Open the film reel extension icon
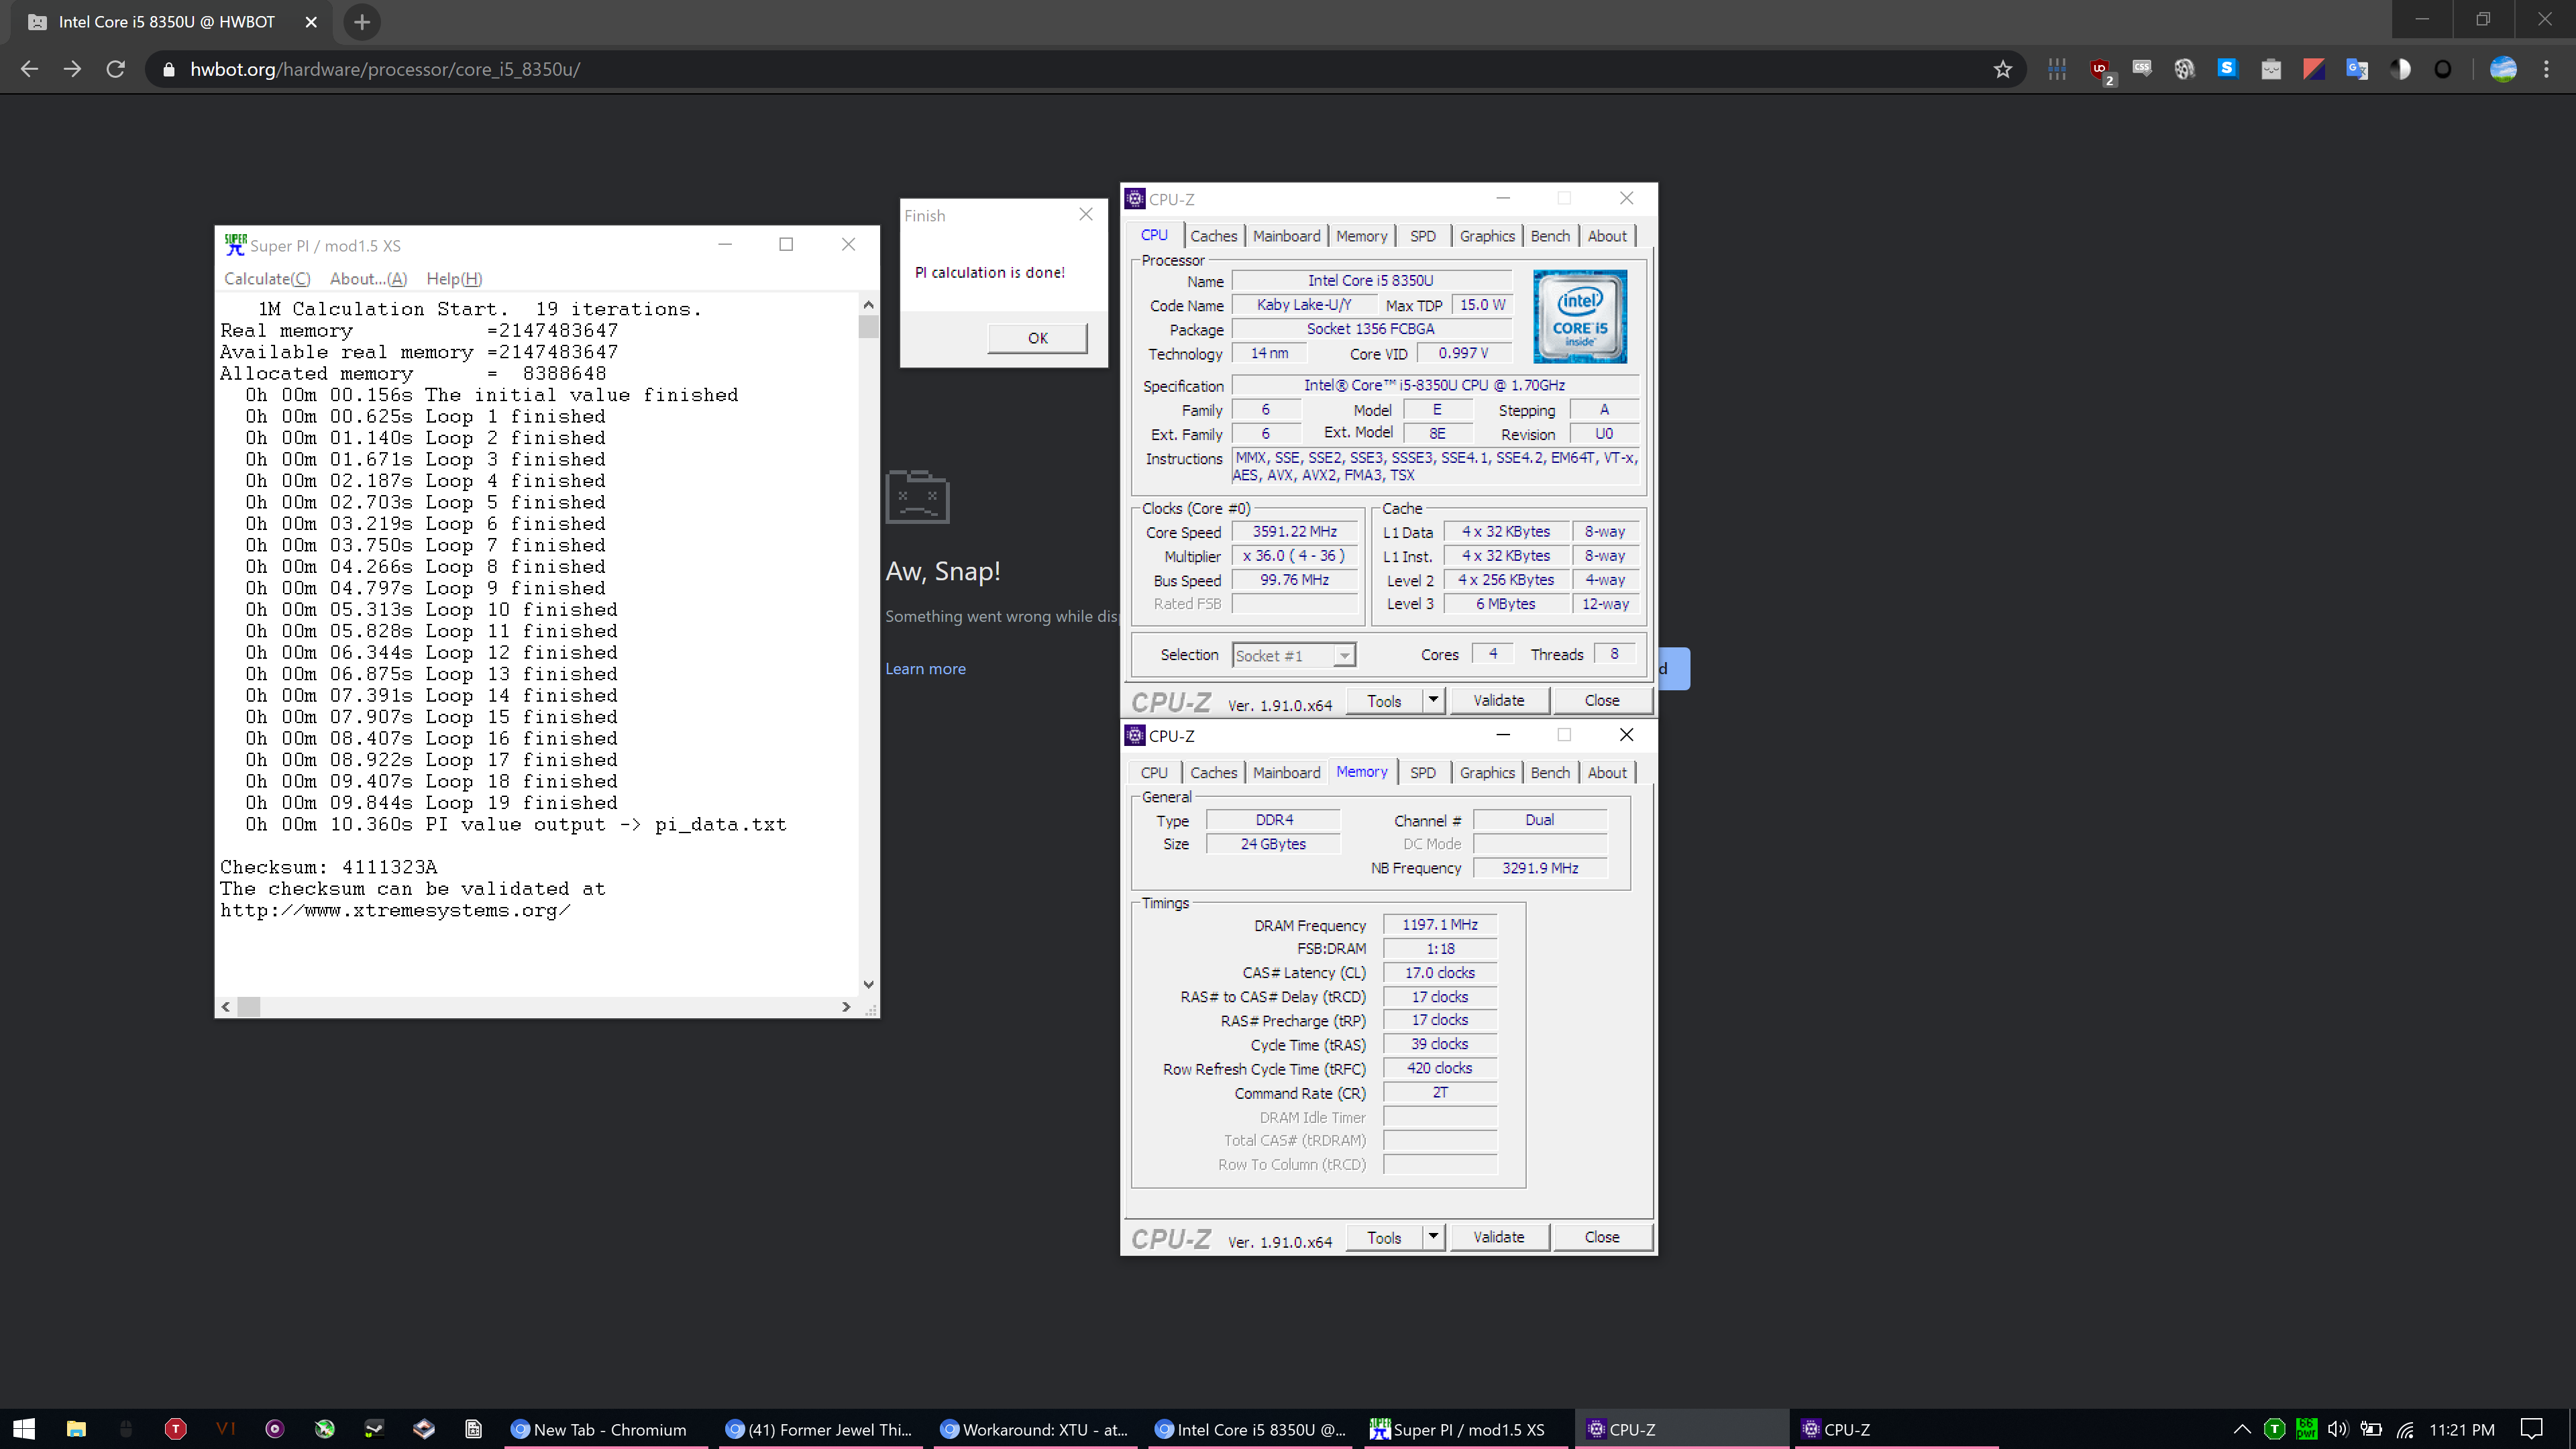This screenshot has height=1449, width=2576. (2184, 69)
